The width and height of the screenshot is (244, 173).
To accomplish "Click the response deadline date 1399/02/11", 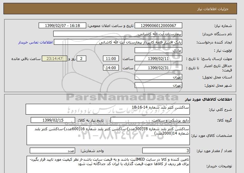I will click(x=158, y=59).
